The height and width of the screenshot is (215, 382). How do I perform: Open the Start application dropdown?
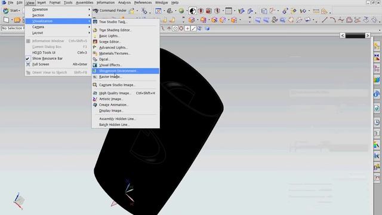tap(11, 11)
